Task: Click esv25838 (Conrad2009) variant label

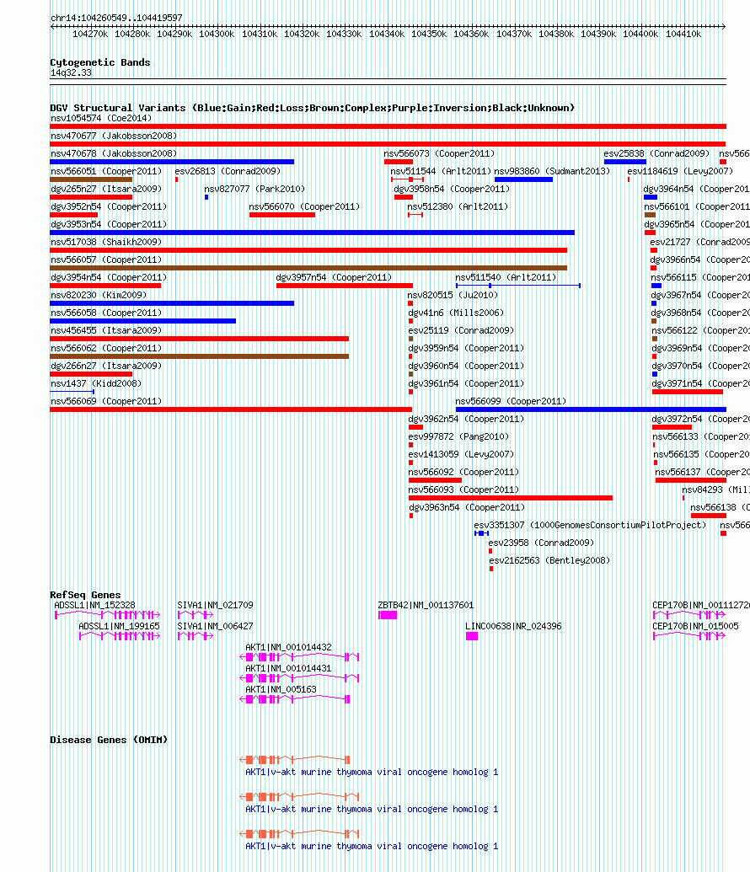Action: pyautogui.click(x=656, y=153)
